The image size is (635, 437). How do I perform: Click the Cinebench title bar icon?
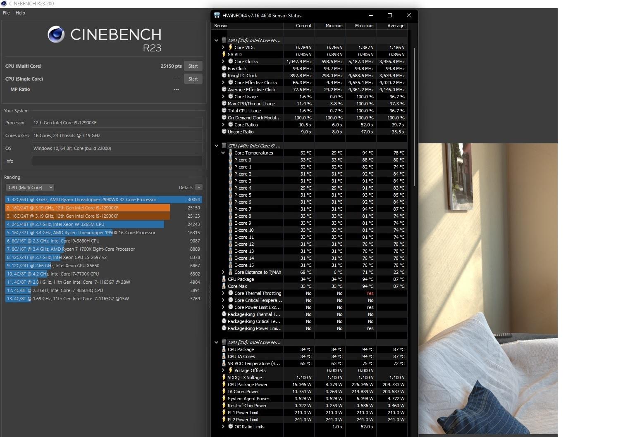(4, 4)
